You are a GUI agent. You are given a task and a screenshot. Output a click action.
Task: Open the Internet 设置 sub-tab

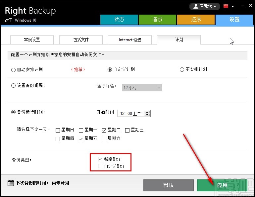(x=130, y=40)
